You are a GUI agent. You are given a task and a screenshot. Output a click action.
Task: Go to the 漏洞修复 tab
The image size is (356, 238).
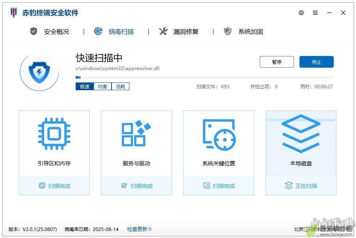click(x=186, y=32)
